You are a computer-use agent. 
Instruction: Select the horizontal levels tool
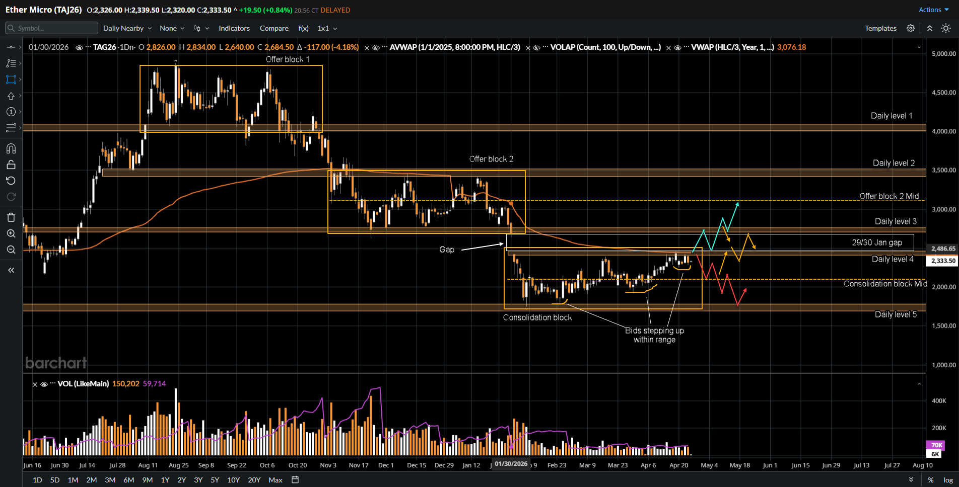tap(11, 128)
